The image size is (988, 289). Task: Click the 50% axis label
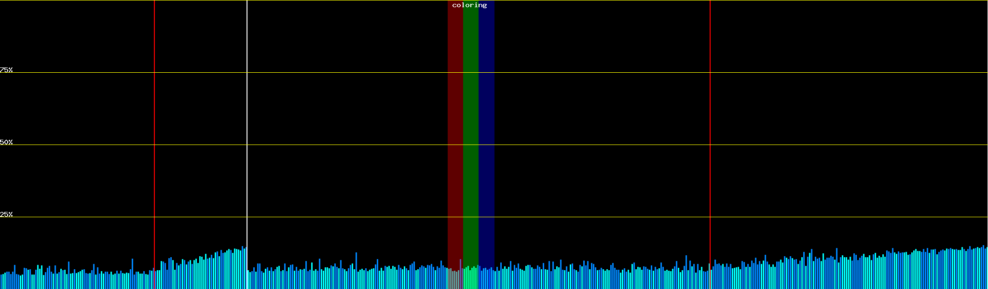(x=6, y=142)
